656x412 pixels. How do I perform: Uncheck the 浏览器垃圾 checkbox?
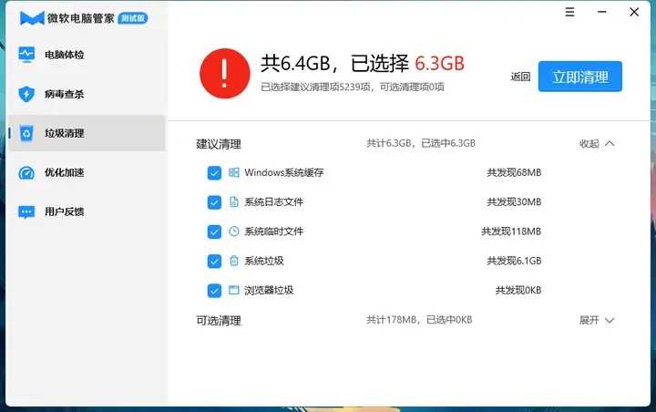tap(214, 290)
